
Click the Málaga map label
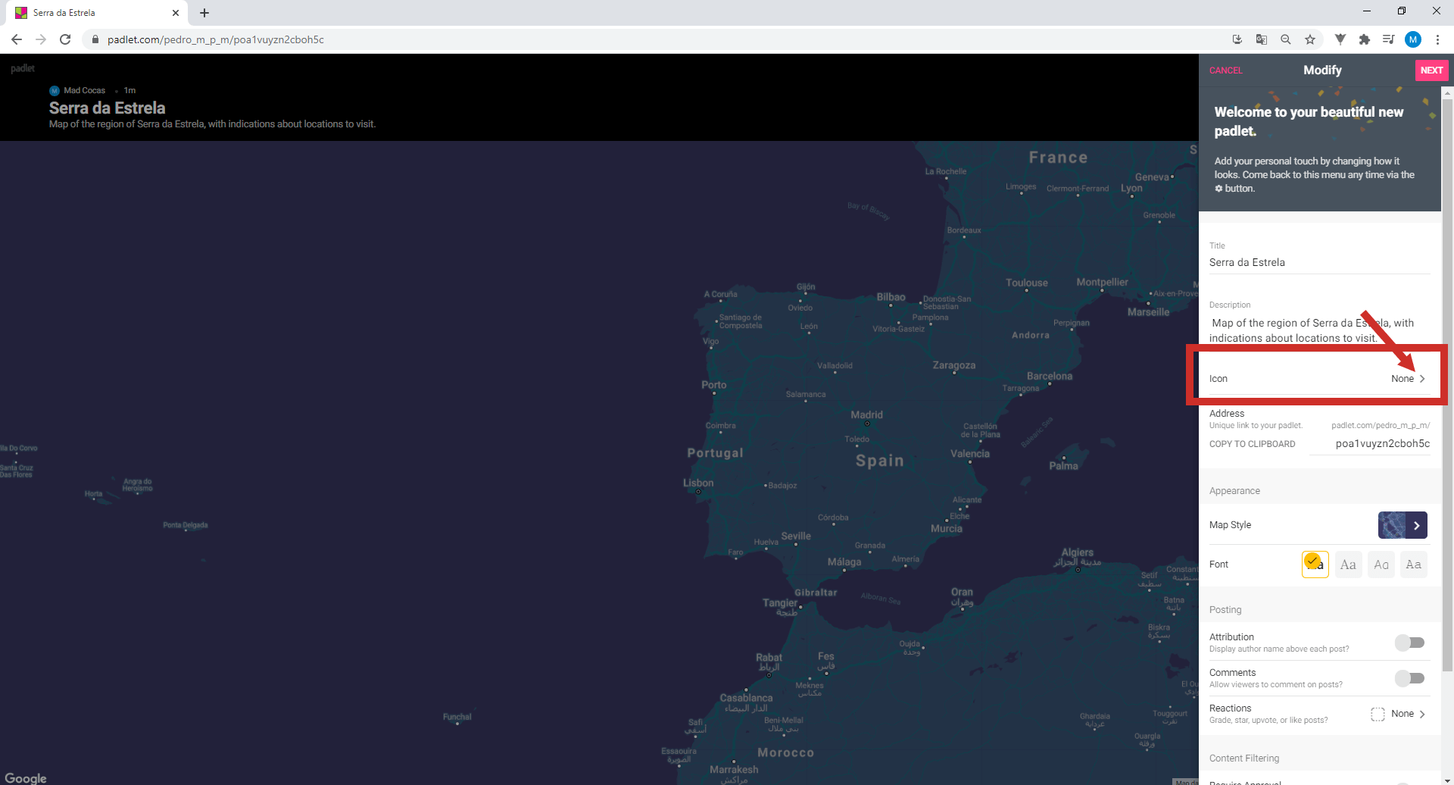tap(844, 562)
